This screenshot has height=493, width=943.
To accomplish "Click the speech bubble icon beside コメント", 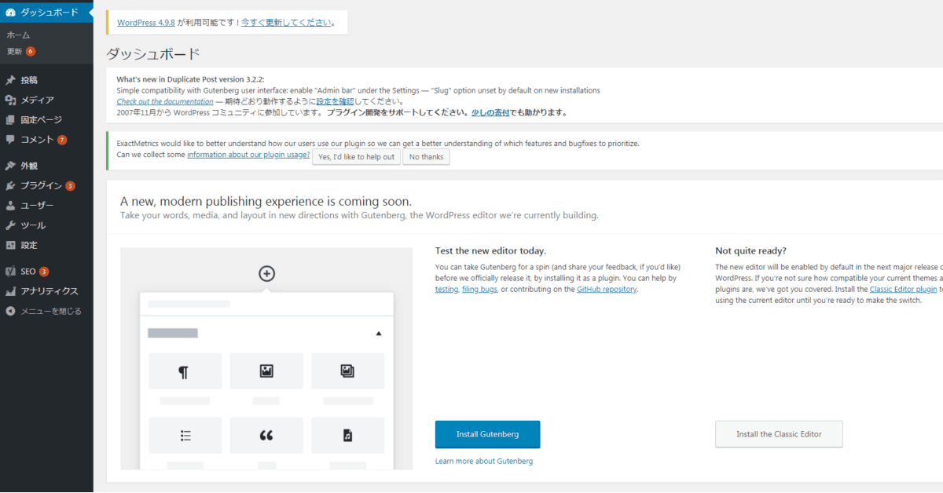I will pos(11,140).
